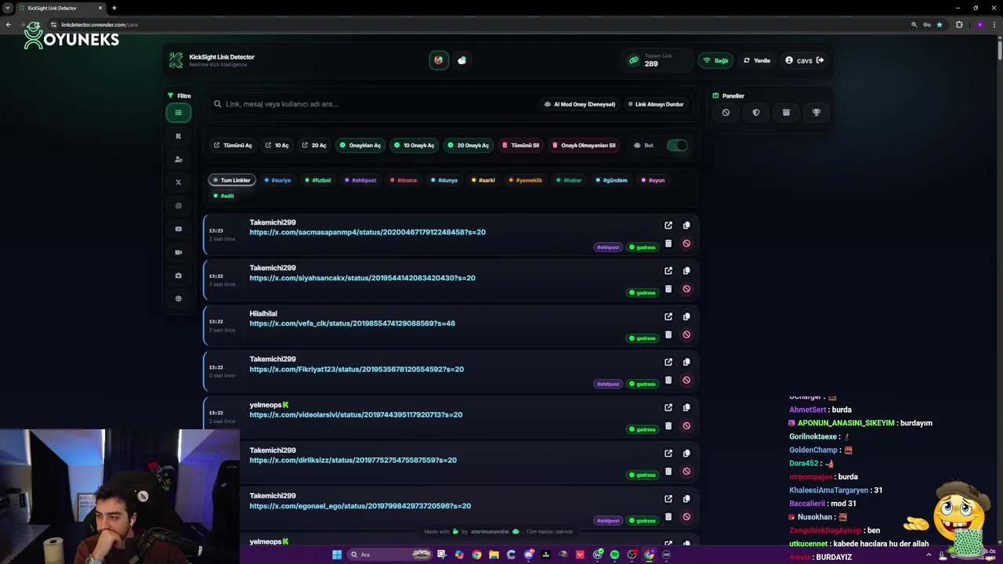Select the green bird button in header
This screenshot has width=1003, height=564.
[x=462, y=60]
